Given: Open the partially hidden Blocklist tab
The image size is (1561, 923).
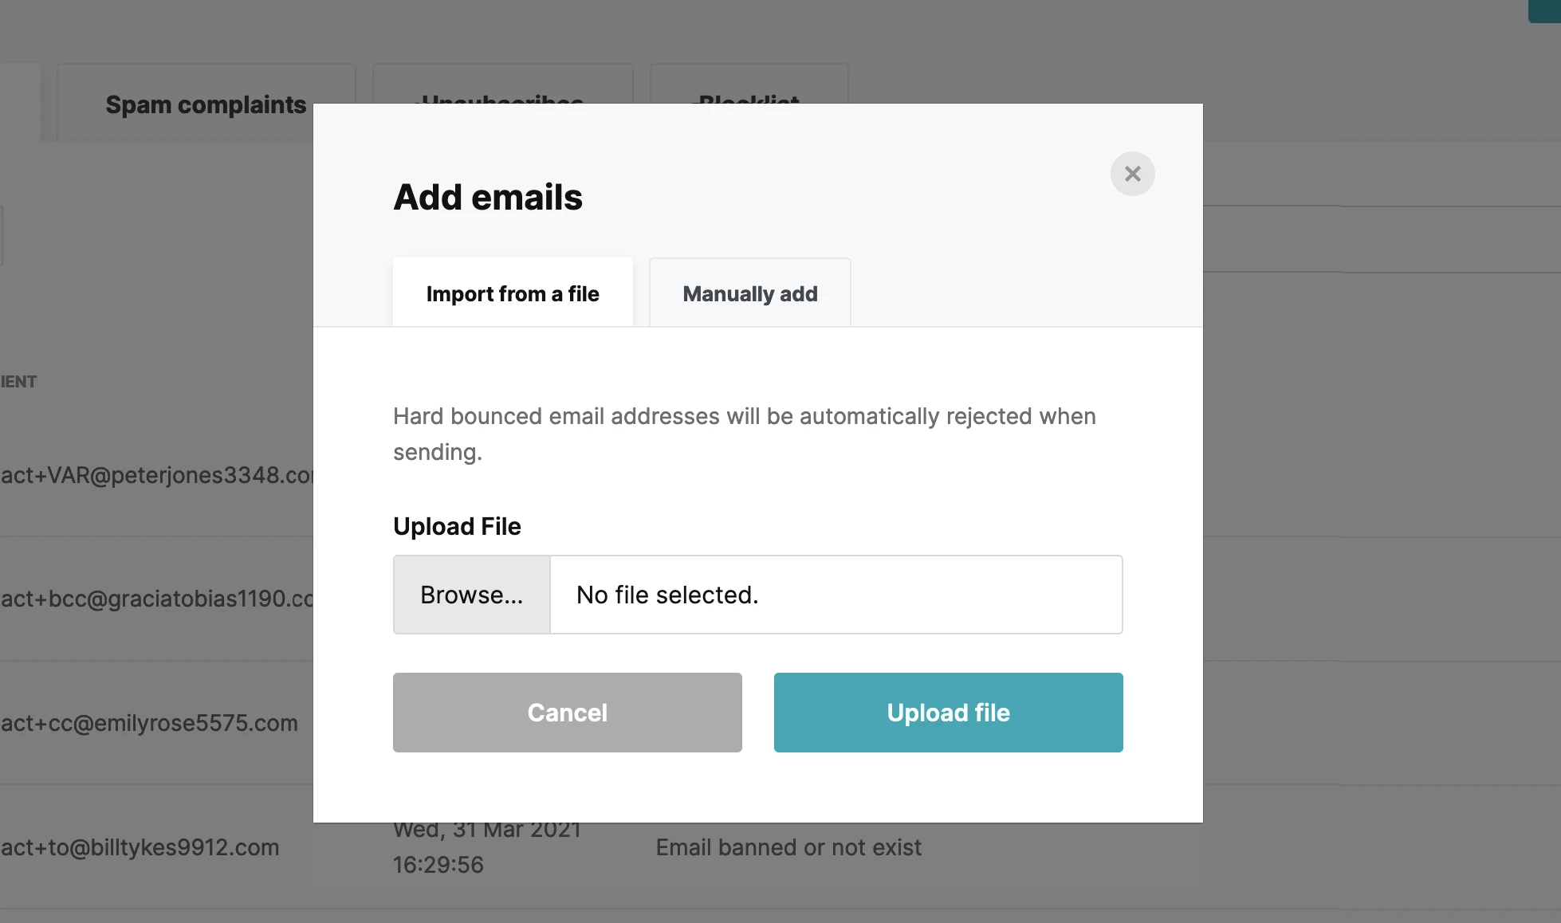Looking at the screenshot, I should coord(749,86).
